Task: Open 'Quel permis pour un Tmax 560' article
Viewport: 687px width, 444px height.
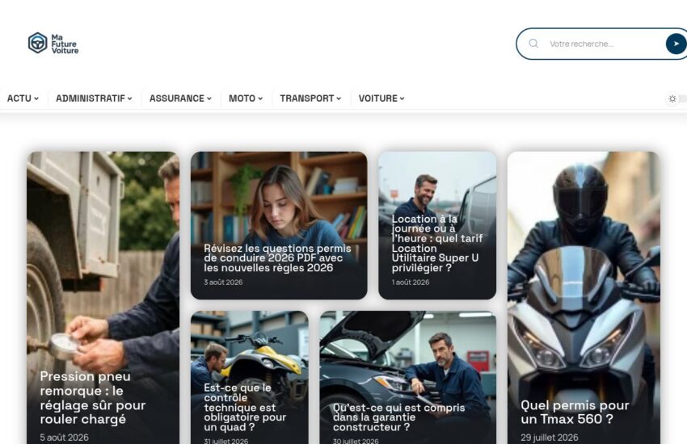Action: click(x=575, y=412)
